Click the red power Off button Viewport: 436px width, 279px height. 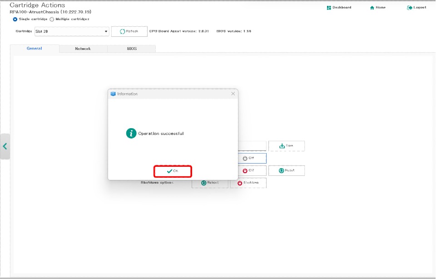[248, 170]
